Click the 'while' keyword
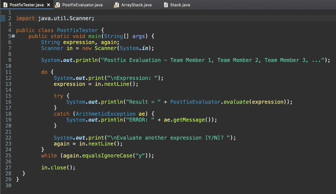Screen dimensions: 336x194 [x=49, y=156]
